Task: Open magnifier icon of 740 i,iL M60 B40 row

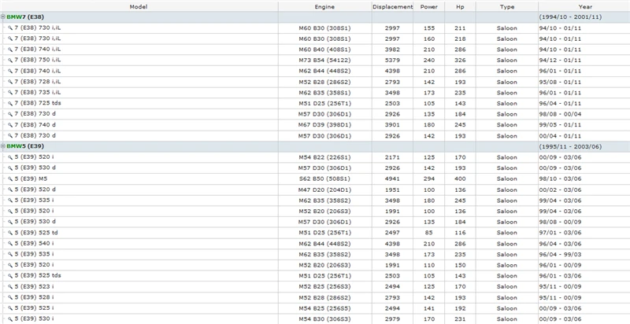Action: coord(10,50)
